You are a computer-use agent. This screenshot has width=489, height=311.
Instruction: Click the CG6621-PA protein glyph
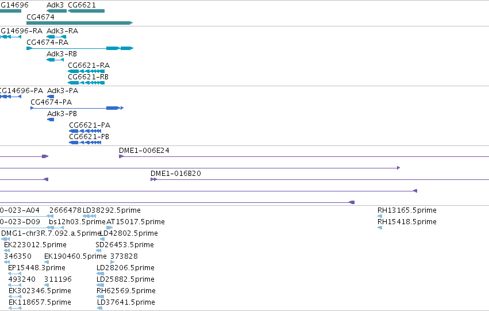[85, 131]
